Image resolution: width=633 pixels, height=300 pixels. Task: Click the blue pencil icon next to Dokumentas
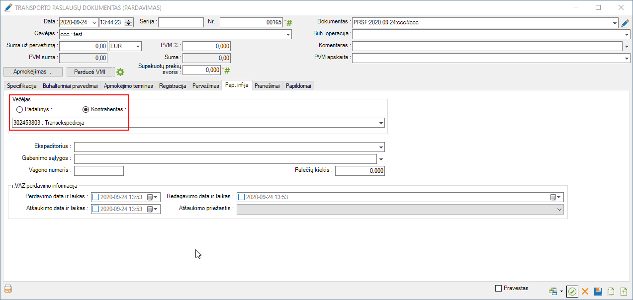625,23
